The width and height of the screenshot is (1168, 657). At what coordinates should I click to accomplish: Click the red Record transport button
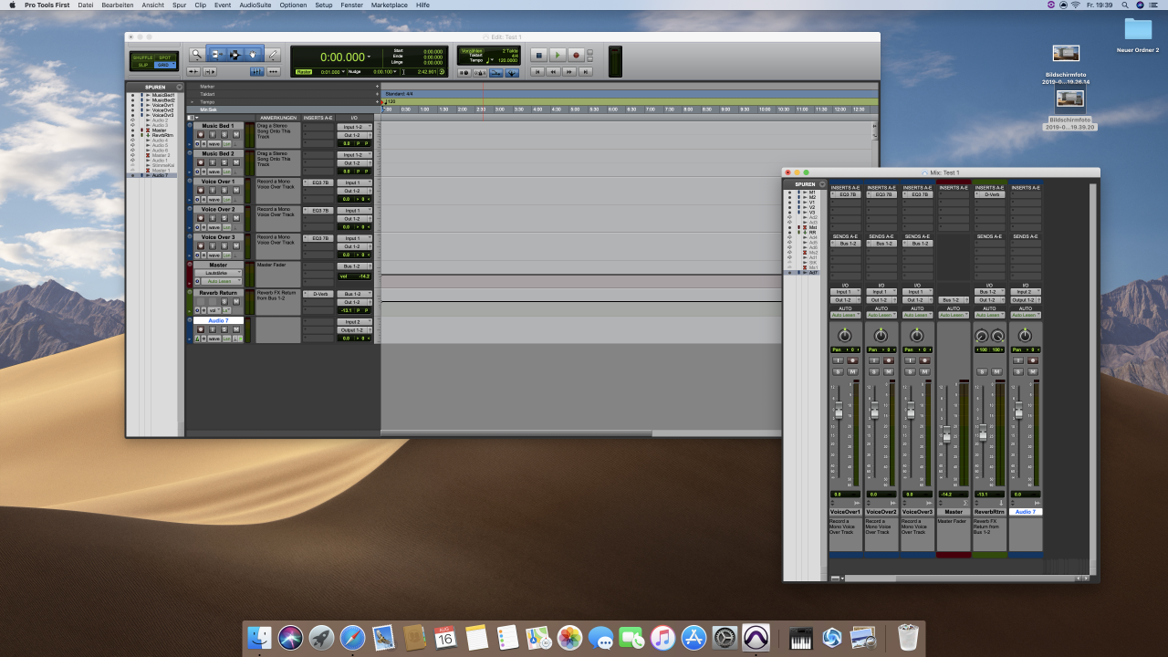coord(576,55)
